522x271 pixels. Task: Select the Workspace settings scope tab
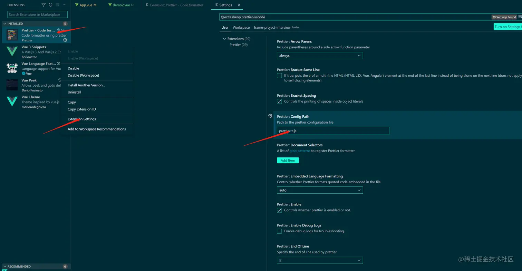coord(241,28)
